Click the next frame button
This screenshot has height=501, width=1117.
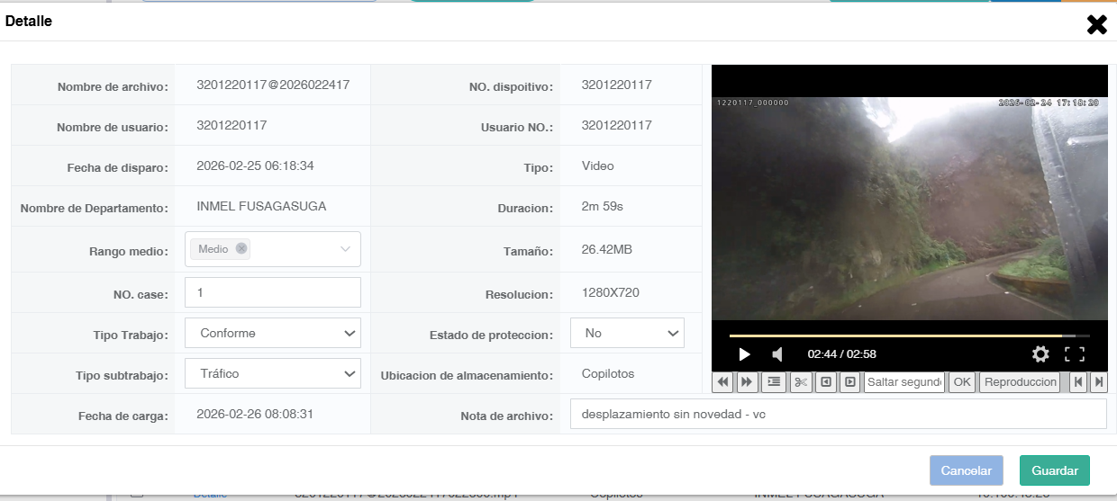click(x=849, y=382)
